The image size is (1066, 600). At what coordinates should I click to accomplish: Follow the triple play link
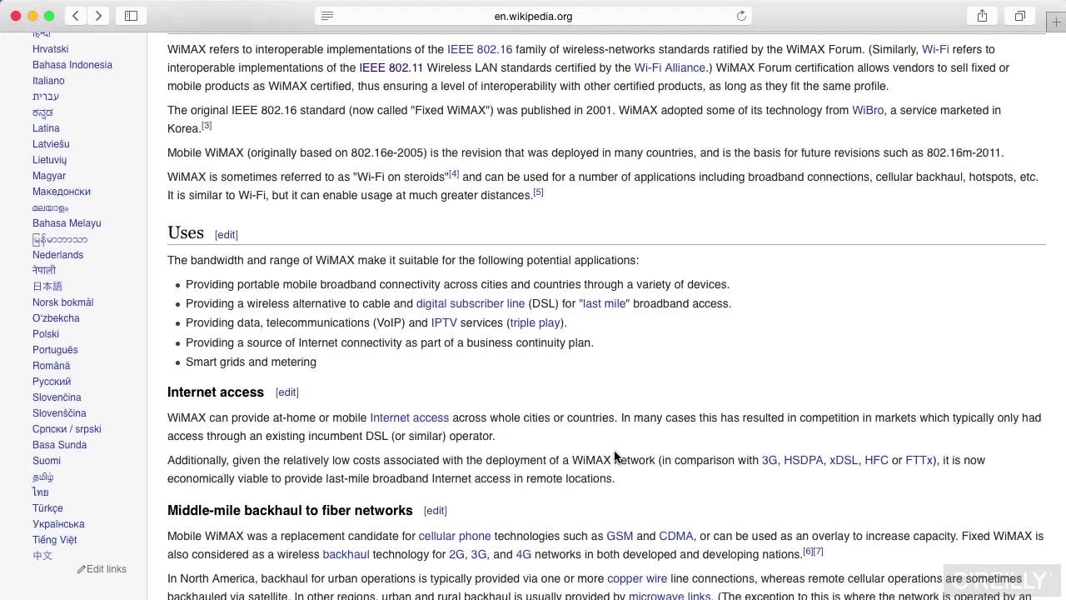tap(535, 322)
